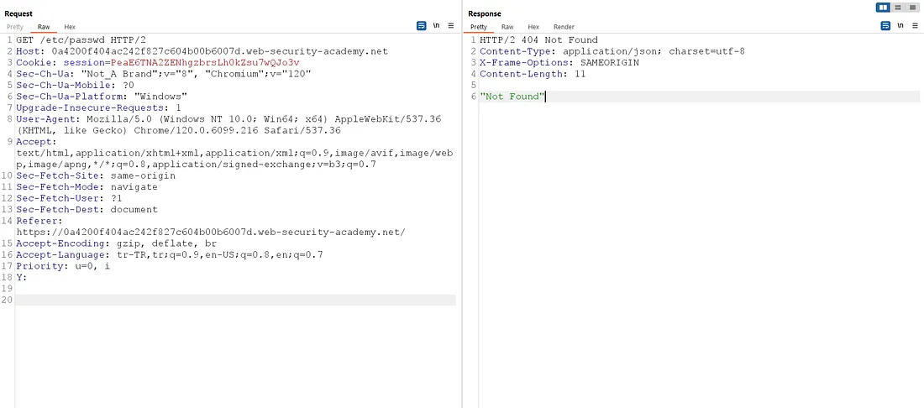The width and height of the screenshot is (924, 408).
Task: Switch Request view to Hex tab
Action: point(70,27)
